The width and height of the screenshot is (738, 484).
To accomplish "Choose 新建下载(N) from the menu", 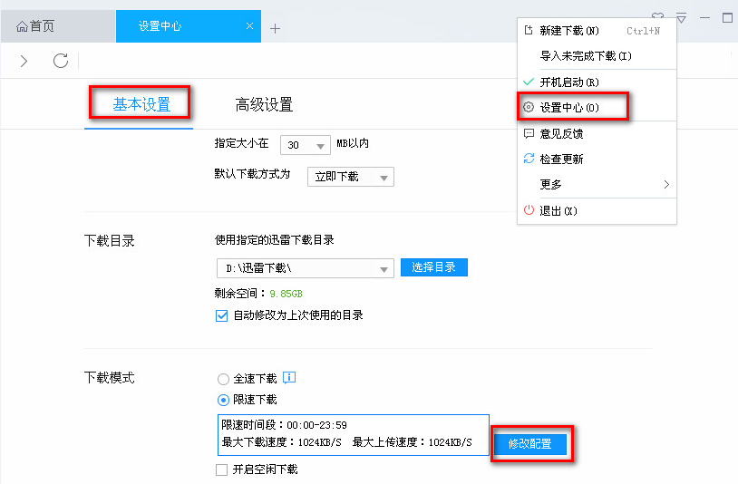I will pos(597,31).
